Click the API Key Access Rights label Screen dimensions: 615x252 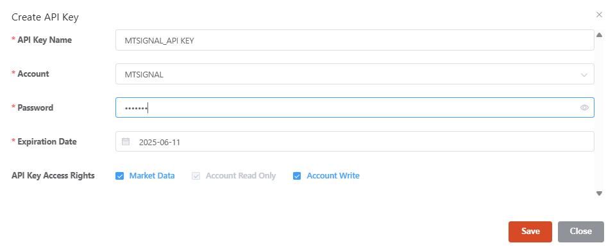tap(53, 176)
